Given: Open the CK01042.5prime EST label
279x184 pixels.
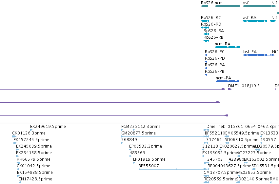Looking at the screenshot, I should point(33,166).
